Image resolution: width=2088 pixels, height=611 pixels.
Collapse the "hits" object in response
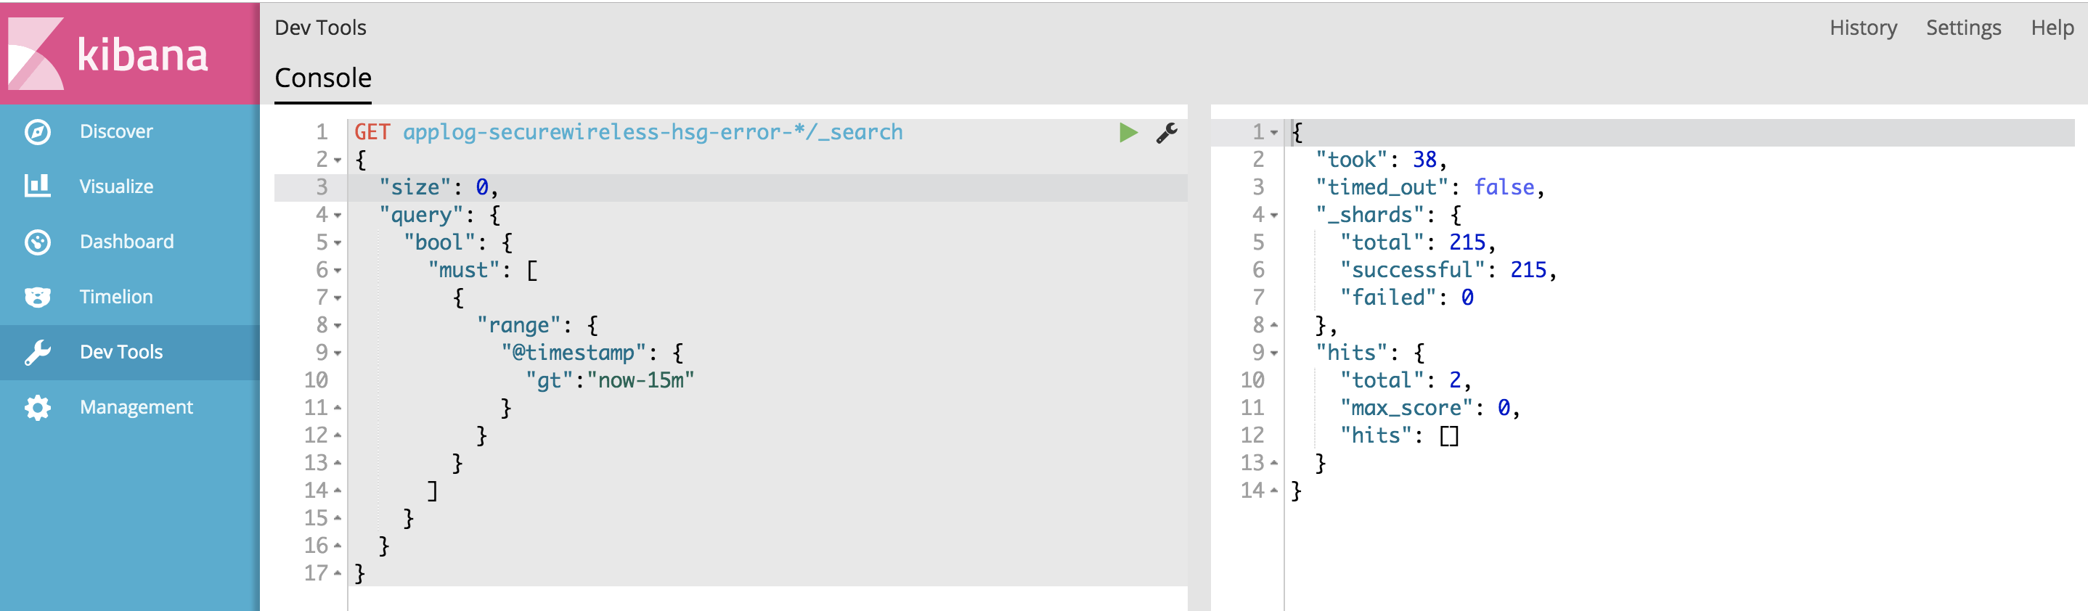[1274, 353]
